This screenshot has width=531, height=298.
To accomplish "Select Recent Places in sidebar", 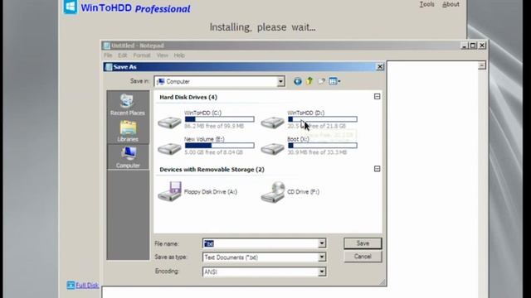I will (128, 105).
